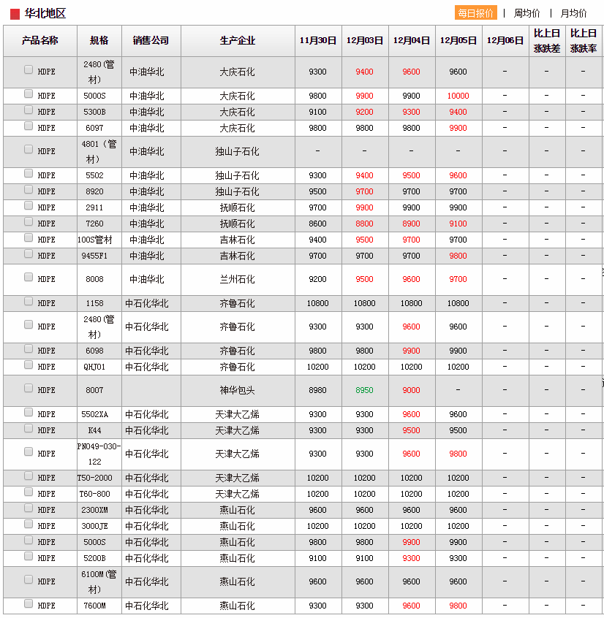The height and width of the screenshot is (618, 604).
Task: Tick checkbox for HDPE 6100M (管材) row
Action: [x=29, y=579]
